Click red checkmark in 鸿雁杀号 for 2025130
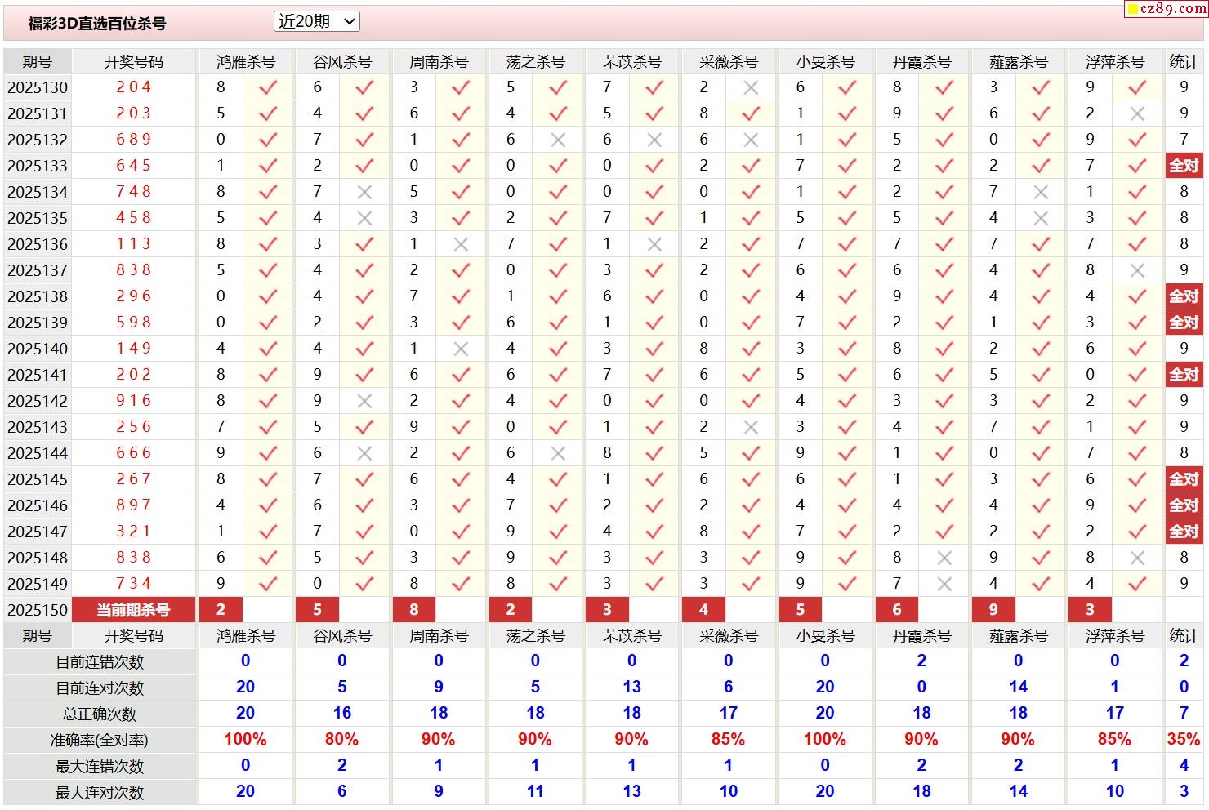 [268, 87]
